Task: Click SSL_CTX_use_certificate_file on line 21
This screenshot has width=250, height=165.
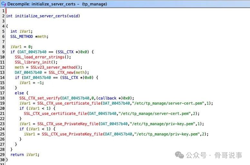Action: tap(55, 114)
